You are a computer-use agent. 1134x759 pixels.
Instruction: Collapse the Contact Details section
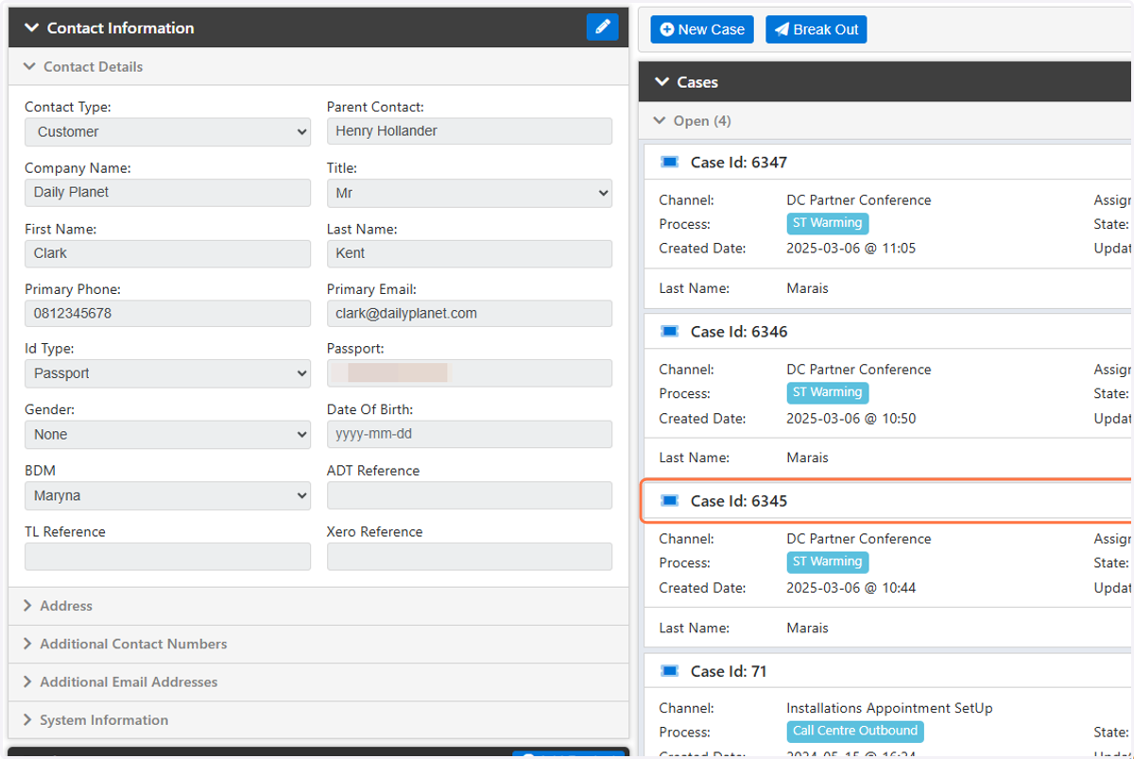pos(318,67)
